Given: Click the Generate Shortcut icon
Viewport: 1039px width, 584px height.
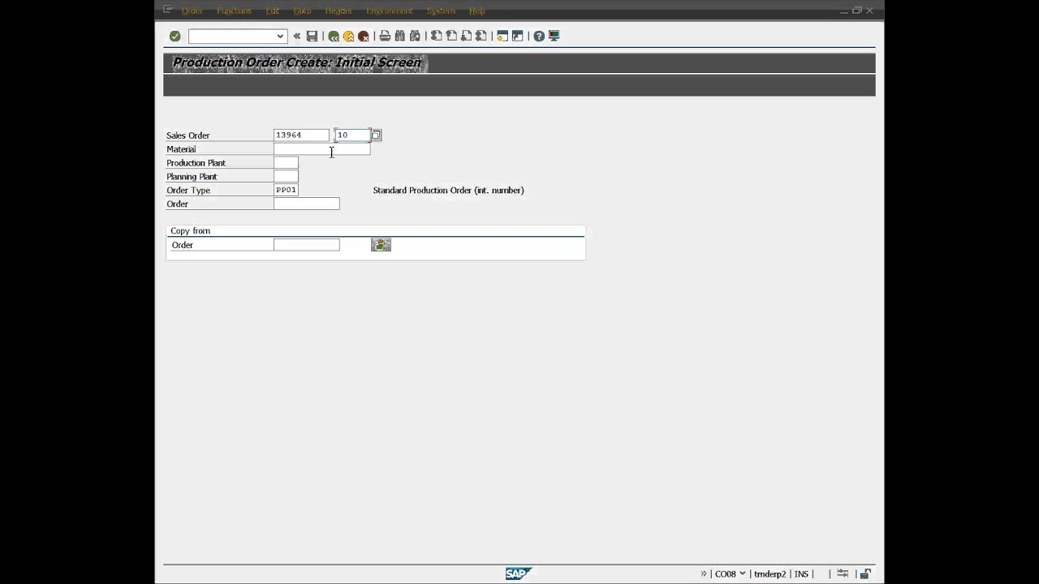Looking at the screenshot, I should click(517, 36).
